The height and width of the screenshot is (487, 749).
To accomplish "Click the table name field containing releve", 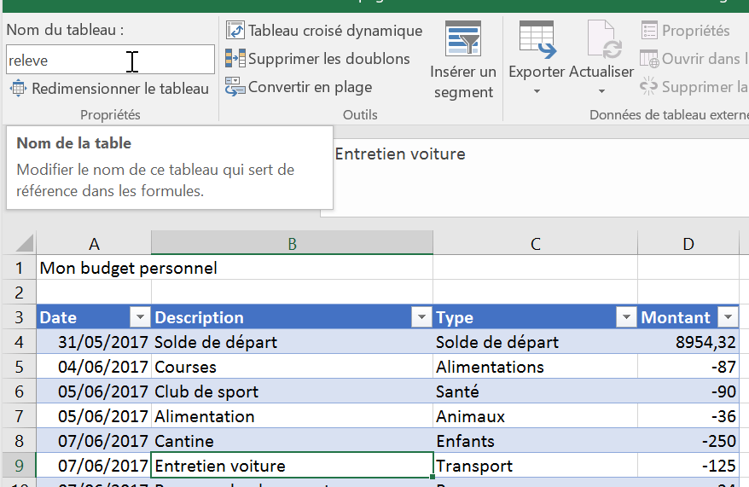I will (x=110, y=60).
